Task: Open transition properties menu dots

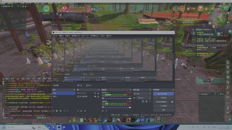Action: pyautogui.click(x=150, y=101)
